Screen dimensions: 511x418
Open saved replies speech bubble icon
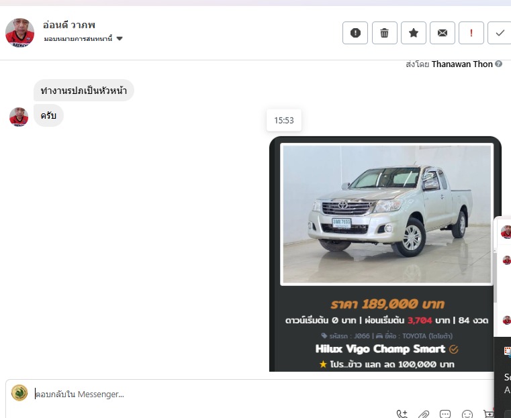tap(445, 414)
